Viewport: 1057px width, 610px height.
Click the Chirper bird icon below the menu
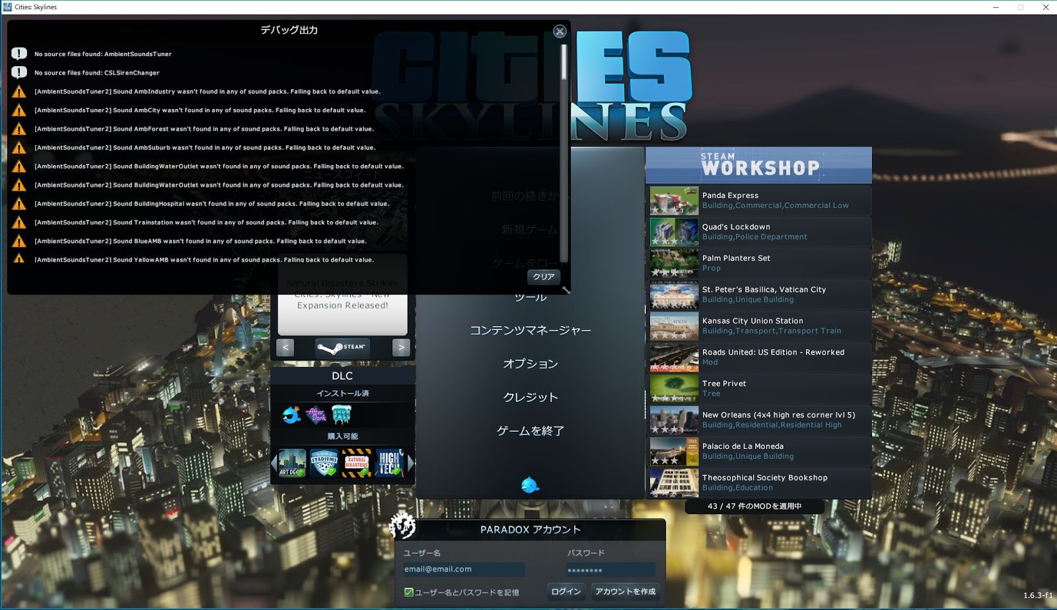pyautogui.click(x=530, y=485)
